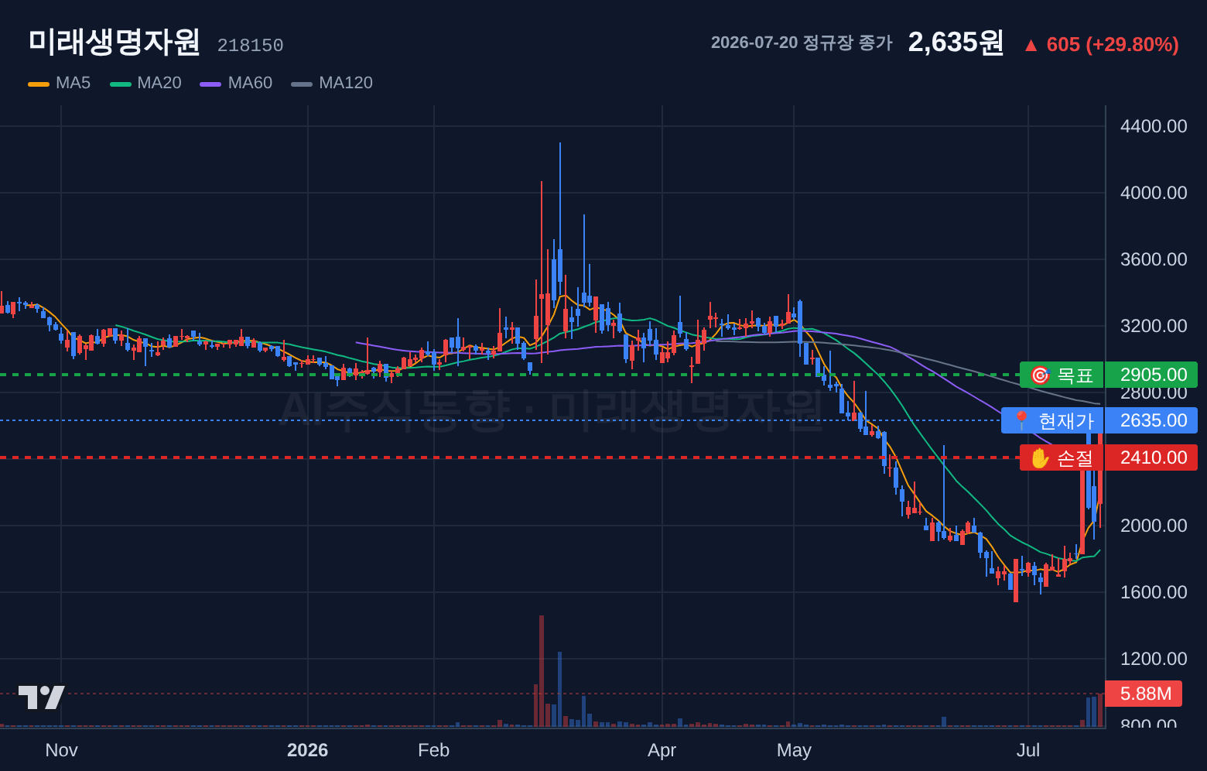Click the ticker code 218150

pos(250,46)
